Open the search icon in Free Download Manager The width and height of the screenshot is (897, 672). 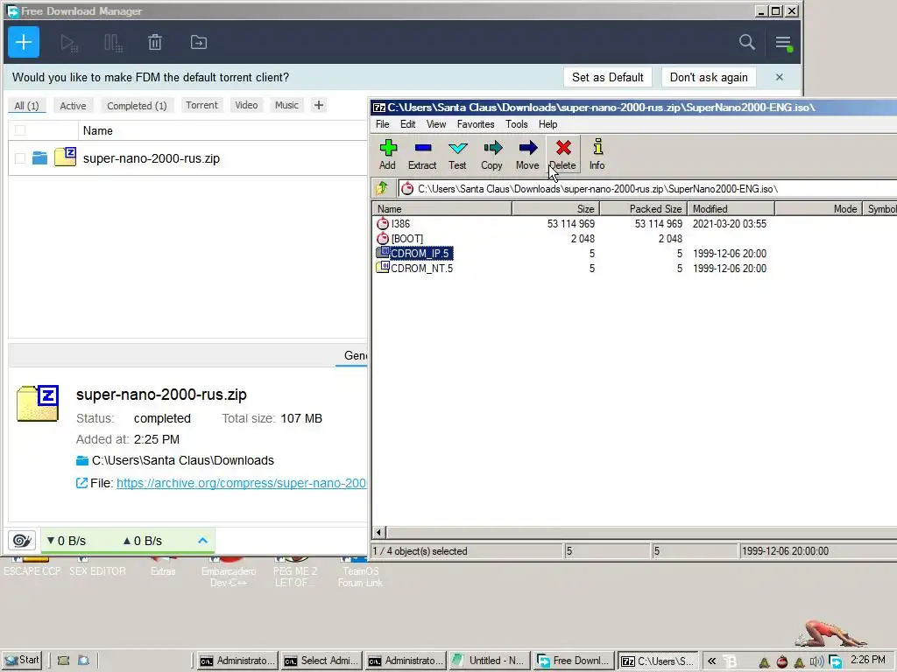pyautogui.click(x=746, y=42)
